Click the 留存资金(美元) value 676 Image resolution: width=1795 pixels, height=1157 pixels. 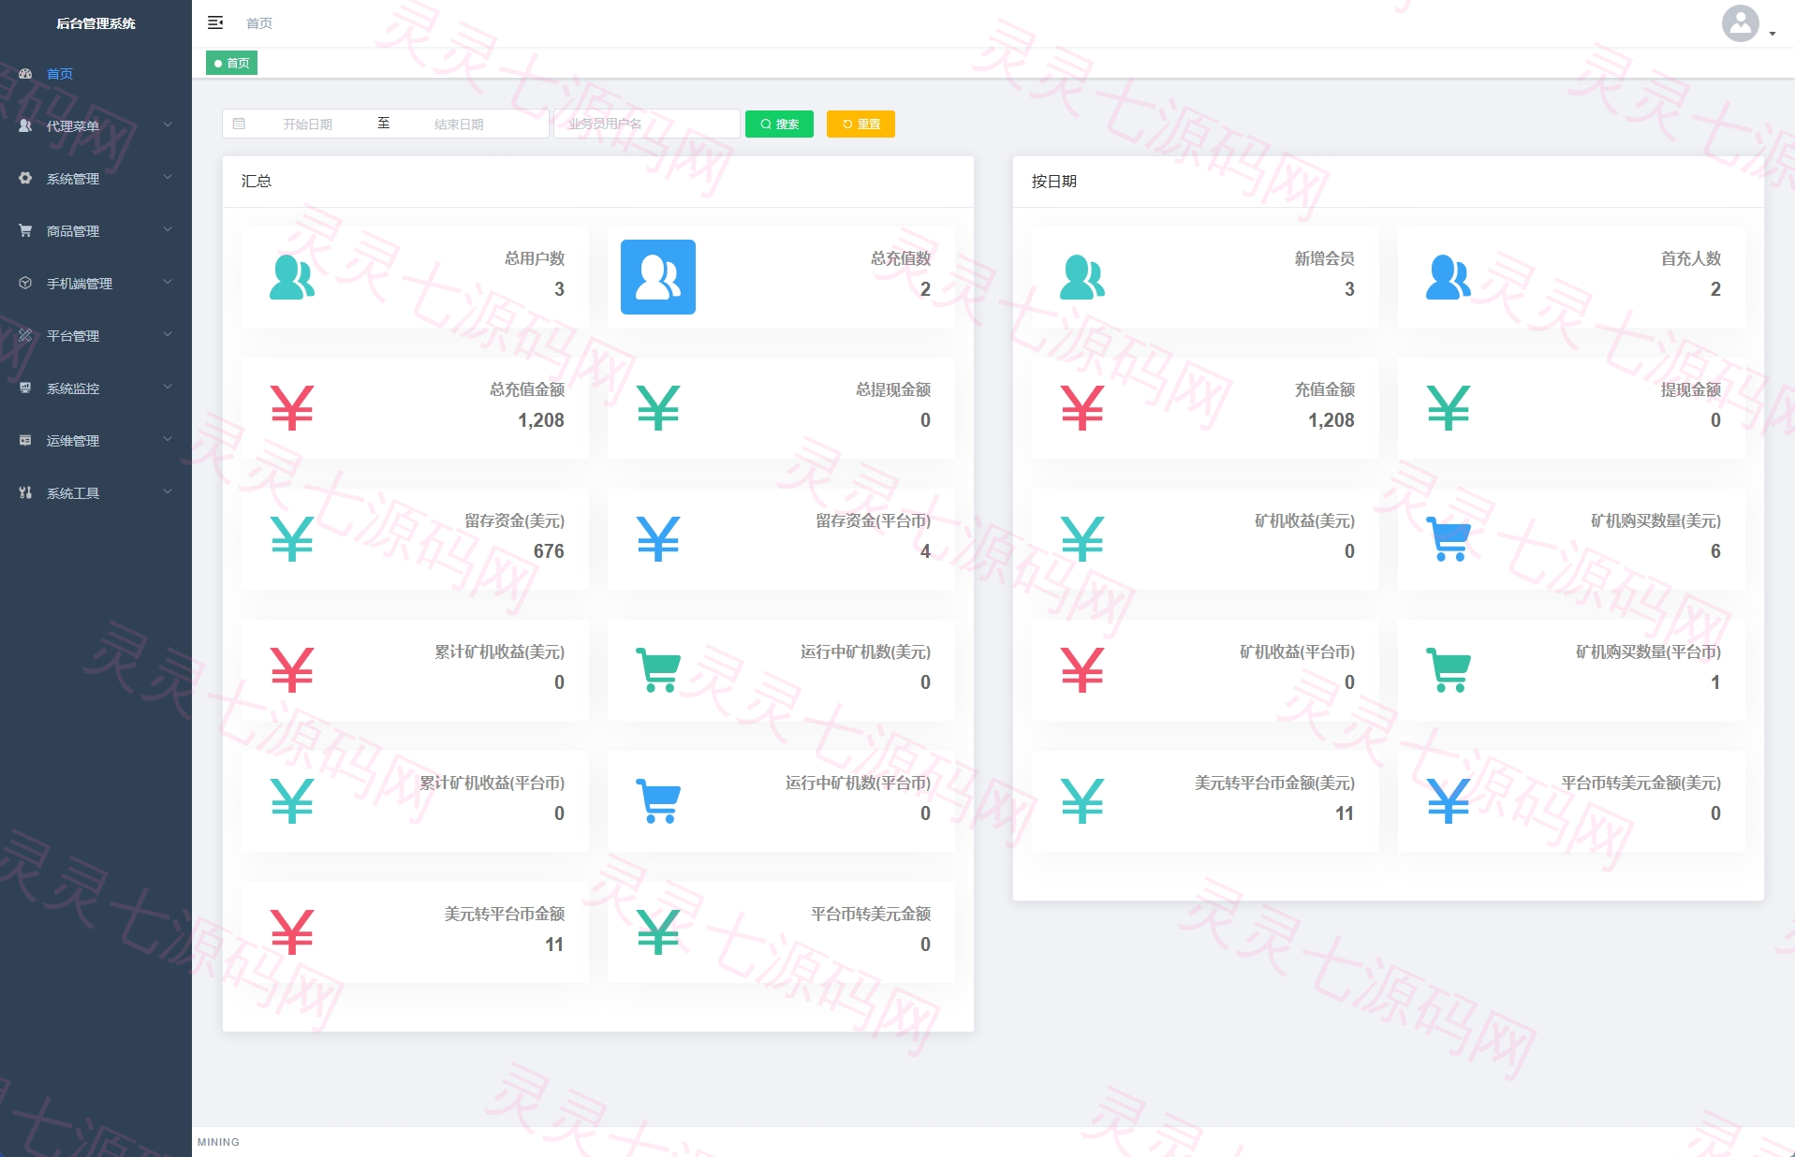549,551
